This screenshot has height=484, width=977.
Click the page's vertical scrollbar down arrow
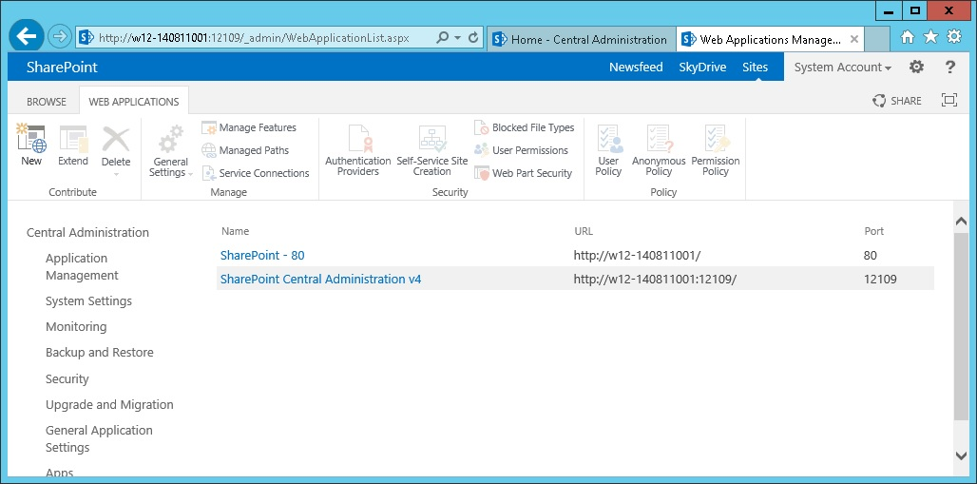coord(961,456)
